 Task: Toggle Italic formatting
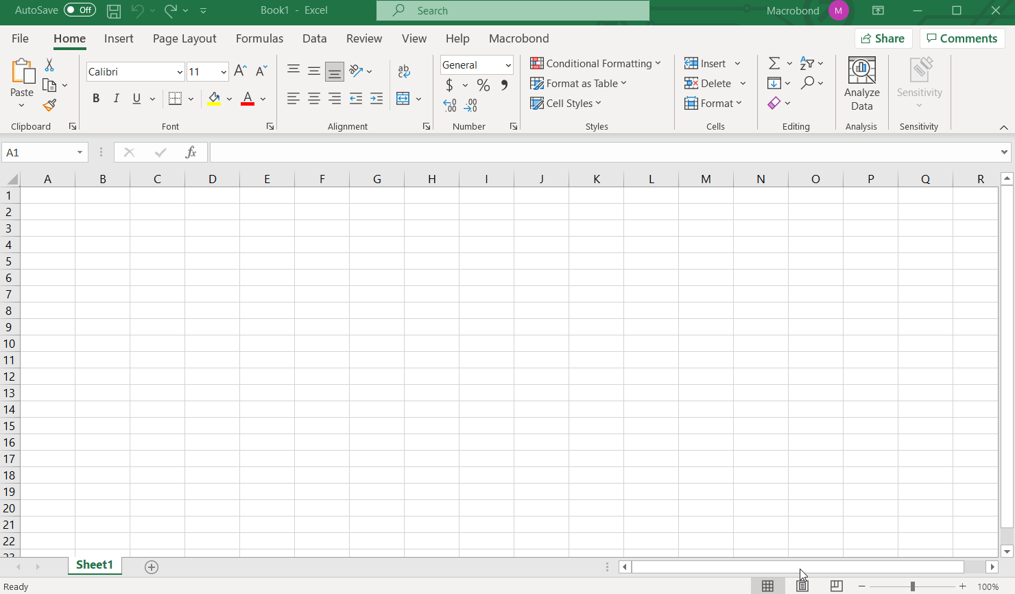(117, 99)
